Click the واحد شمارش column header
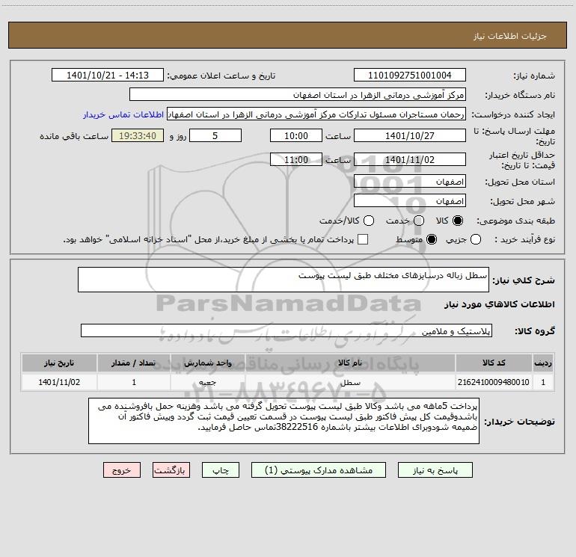The width and height of the screenshot is (576, 557). [x=208, y=363]
